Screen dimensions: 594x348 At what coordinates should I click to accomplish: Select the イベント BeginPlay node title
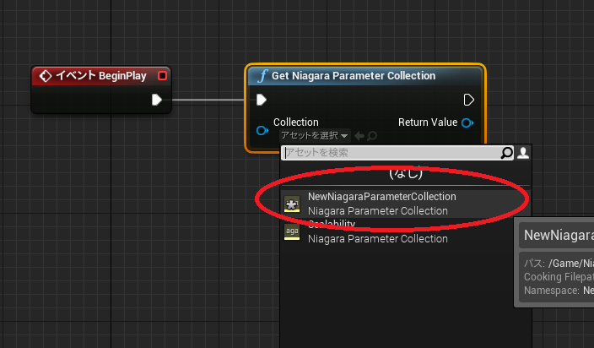100,76
